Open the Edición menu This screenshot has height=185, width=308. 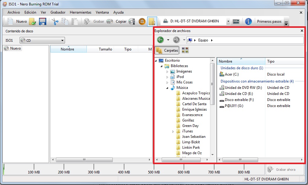pyautogui.click(x=30, y=12)
